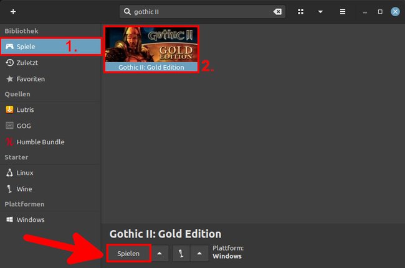Select Spiele in the library sidebar

click(x=50, y=47)
